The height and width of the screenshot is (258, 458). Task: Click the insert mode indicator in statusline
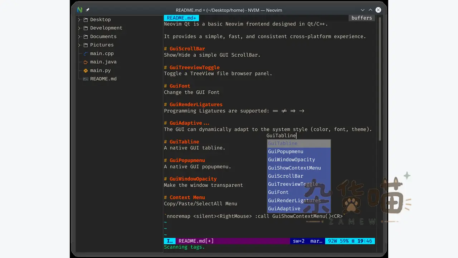click(x=170, y=241)
